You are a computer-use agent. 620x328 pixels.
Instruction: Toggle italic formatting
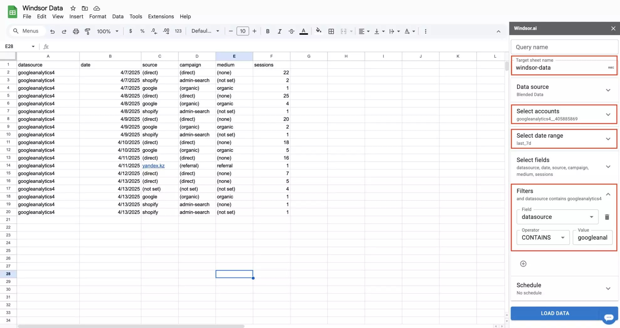click(x=280, y=31)
